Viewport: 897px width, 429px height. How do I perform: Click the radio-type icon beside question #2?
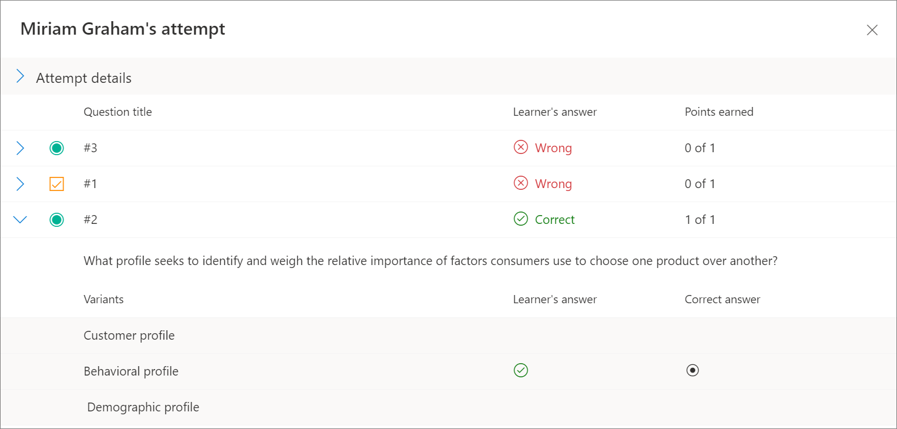pyautogui.click(x=57, y=220)
